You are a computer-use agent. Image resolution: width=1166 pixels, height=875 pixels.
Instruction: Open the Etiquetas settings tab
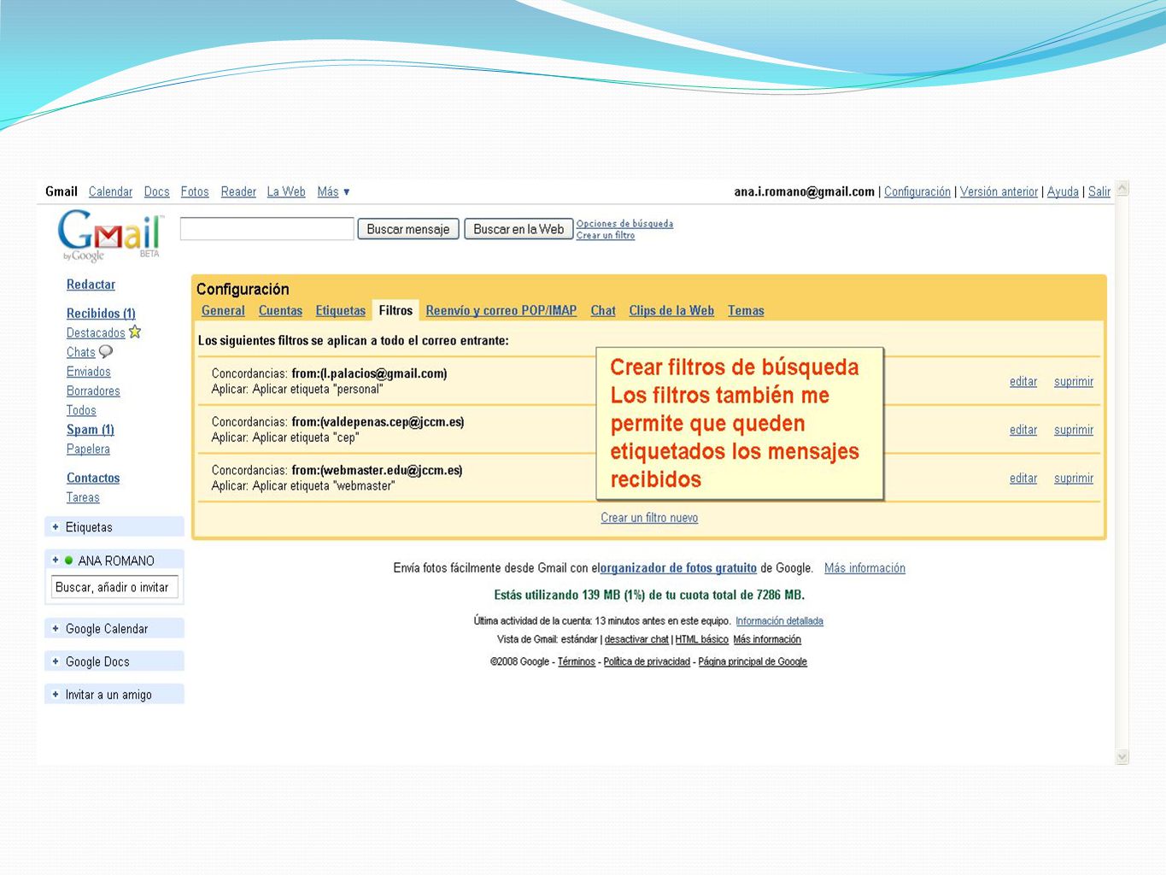340,310
